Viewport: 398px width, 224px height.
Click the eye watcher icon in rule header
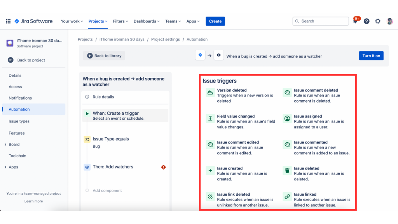tap(218, 55)
